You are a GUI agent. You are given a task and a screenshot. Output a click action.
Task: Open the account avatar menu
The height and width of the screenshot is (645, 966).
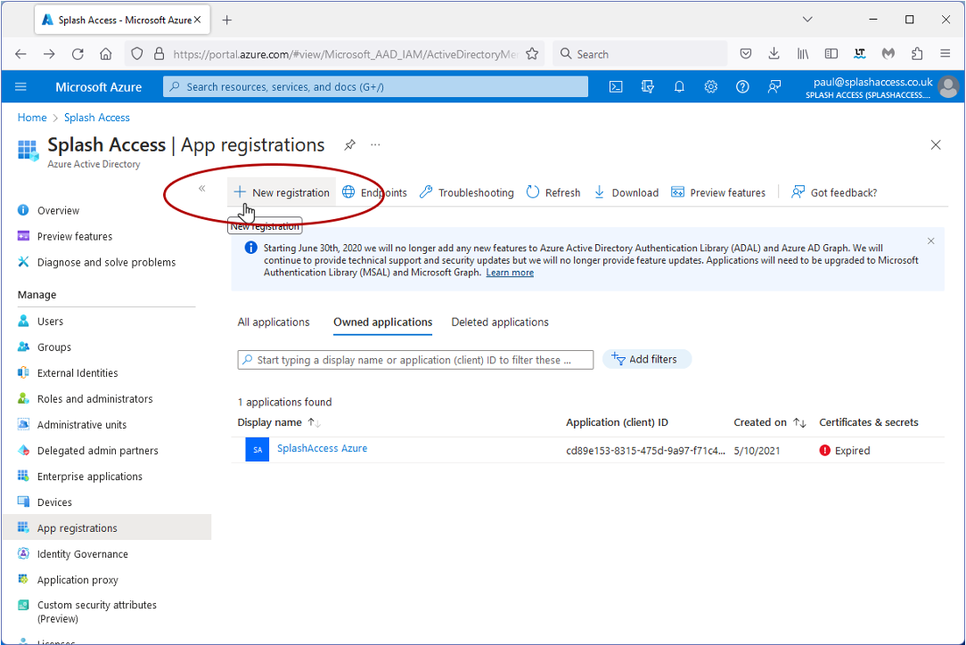point(948,87)
